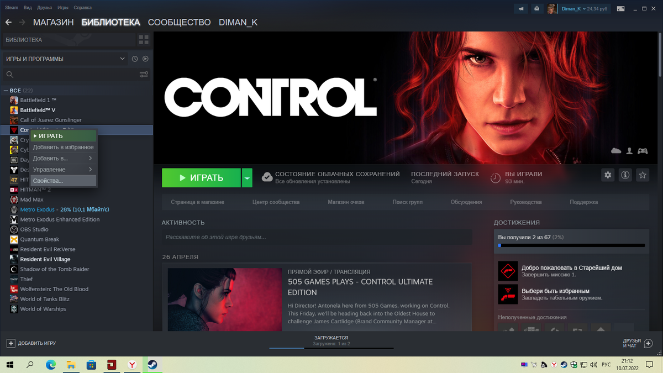The width and height of the screenshot is (663, 373).
Task: Click the ready-to-play filter icon
Action: coord(145,59)
